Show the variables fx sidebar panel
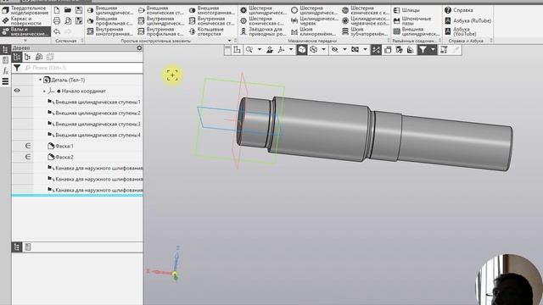This screenshot has height=305, width=543. point(5,71)
